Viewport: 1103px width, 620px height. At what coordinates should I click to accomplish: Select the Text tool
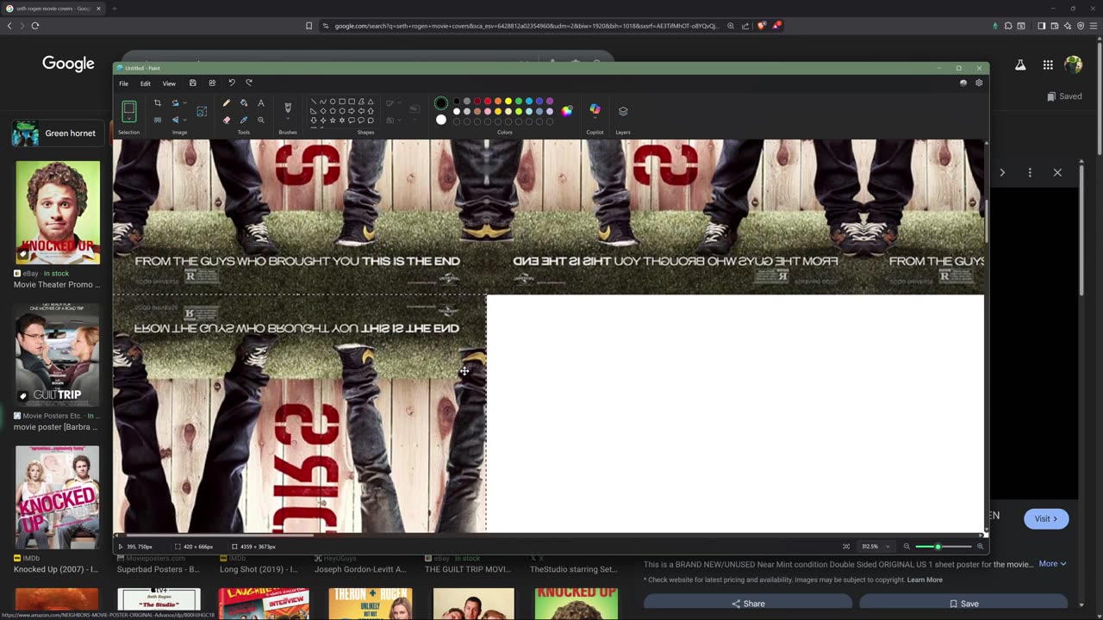click(261, 103)
